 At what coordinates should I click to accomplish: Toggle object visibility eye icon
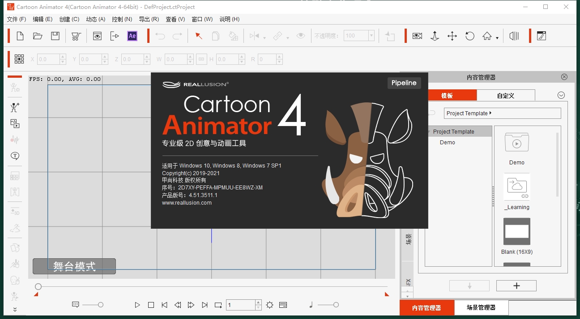(301, 36)
